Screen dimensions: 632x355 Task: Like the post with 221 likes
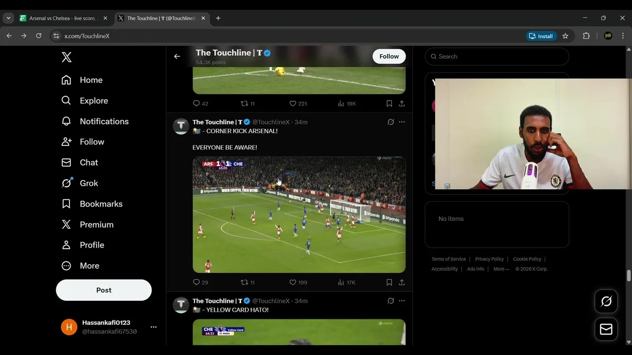click(x=298, y=104)
